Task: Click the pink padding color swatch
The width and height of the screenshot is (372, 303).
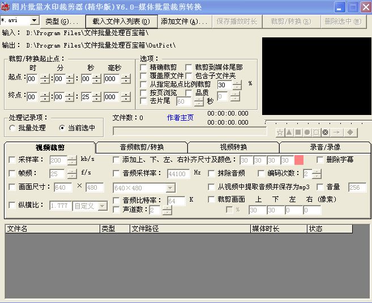Action: (x=299, y=160)
